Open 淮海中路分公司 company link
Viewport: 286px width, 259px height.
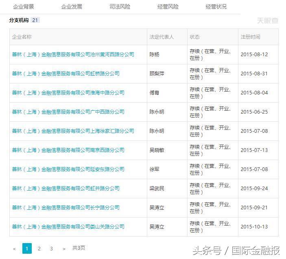(68, 93)
